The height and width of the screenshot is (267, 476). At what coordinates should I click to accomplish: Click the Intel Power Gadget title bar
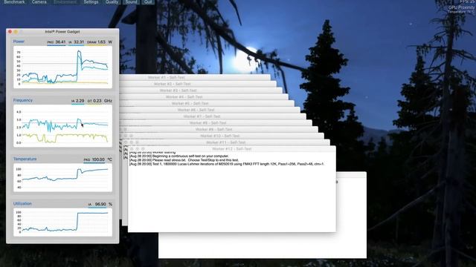62,31
